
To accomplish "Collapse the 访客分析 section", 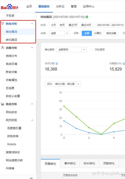I will 32,48.
